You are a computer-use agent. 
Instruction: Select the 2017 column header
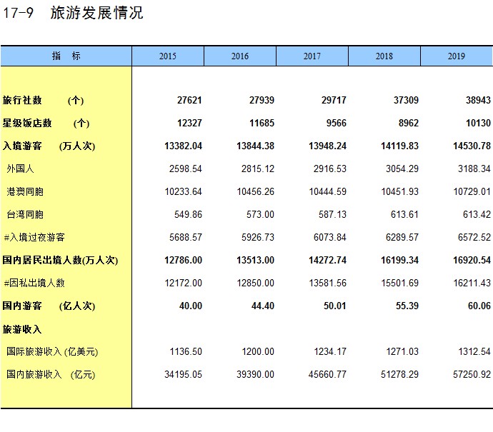(x=312, y=56)
